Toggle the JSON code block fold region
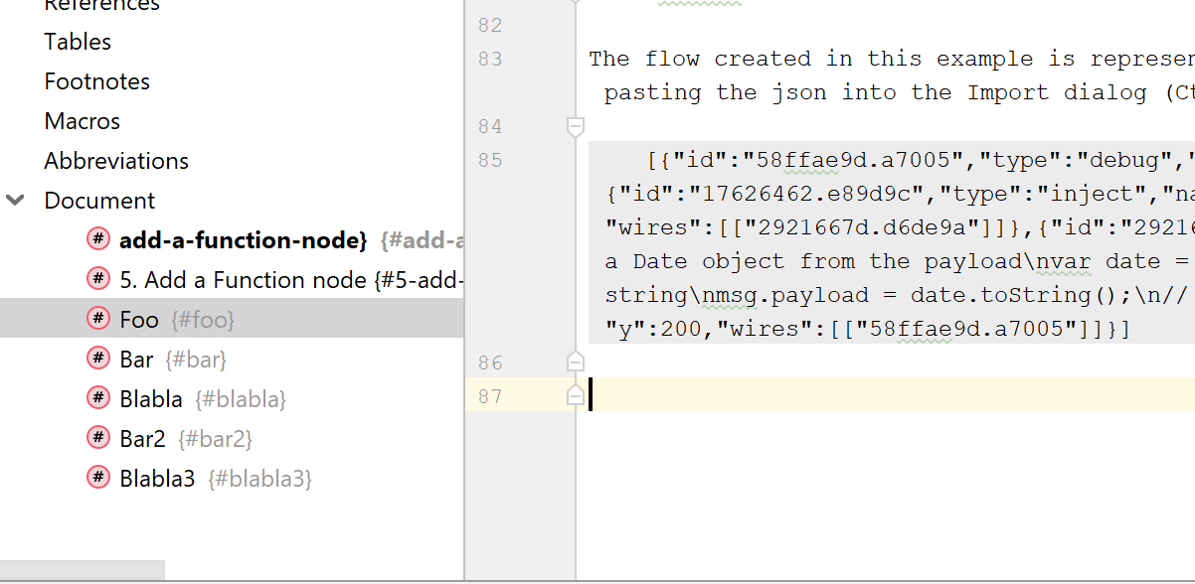This screenshot has width=1195, height=584. pyautogui.click(x=575, y=125)
